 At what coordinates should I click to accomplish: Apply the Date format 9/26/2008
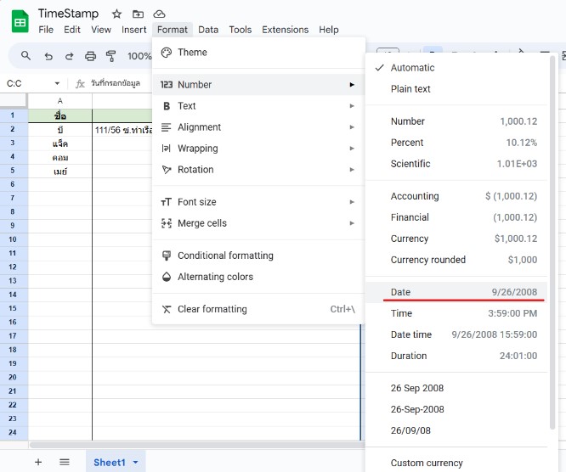tap(456, 292)
